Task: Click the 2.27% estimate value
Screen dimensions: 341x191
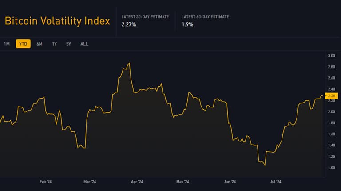Action: pos(128,24)
